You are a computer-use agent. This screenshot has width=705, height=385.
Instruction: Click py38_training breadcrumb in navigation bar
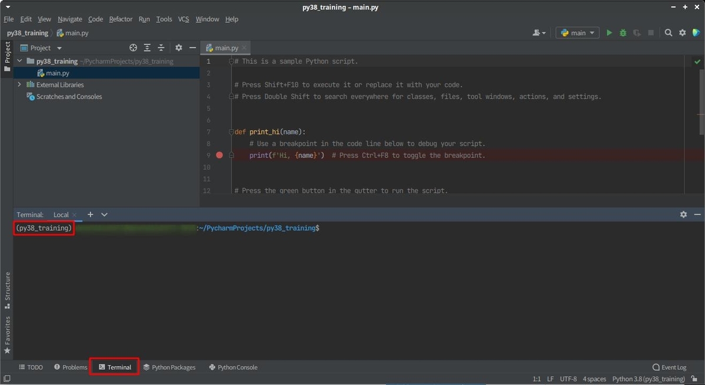pos(28,33)
